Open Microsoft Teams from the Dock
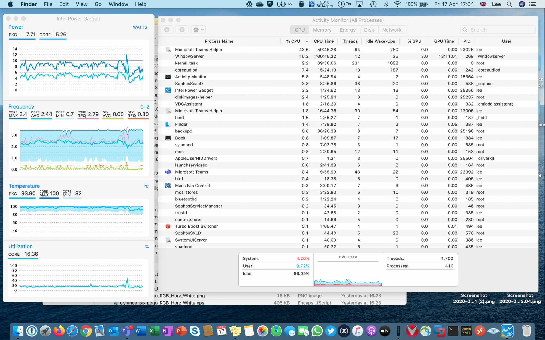 click(x=127, y=331)
